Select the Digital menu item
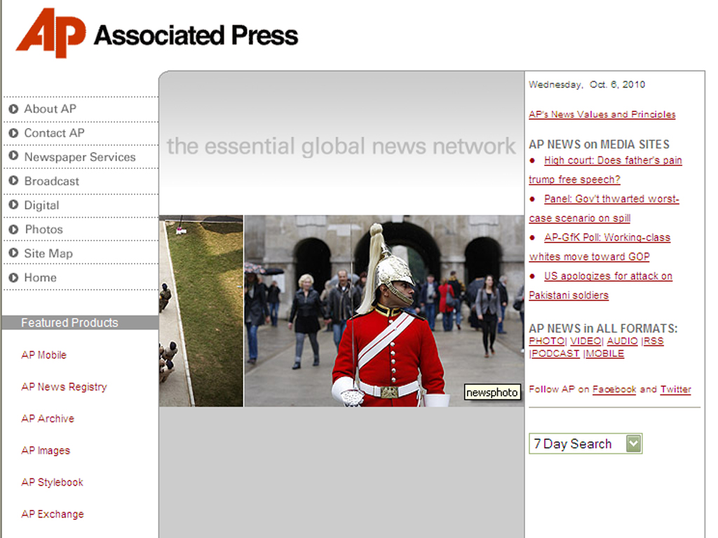This screenshot has width=718, height=538. [41, 205]
